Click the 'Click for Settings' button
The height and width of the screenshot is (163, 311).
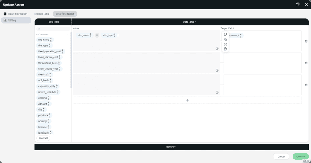pos(65,14)
